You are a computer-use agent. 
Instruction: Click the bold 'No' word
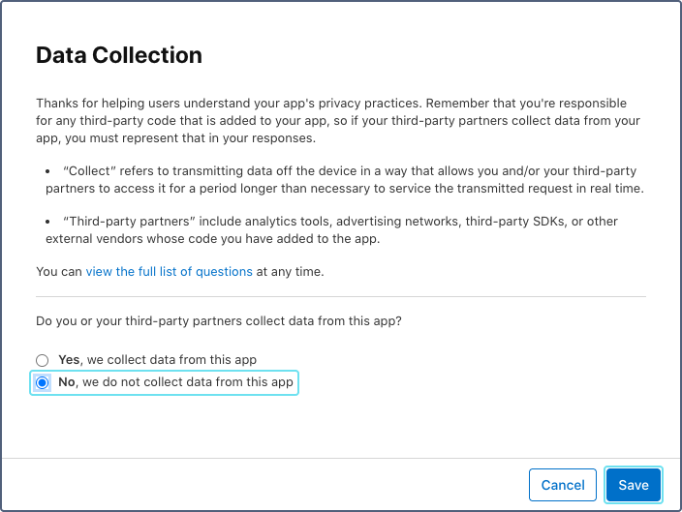click(67, 382)
